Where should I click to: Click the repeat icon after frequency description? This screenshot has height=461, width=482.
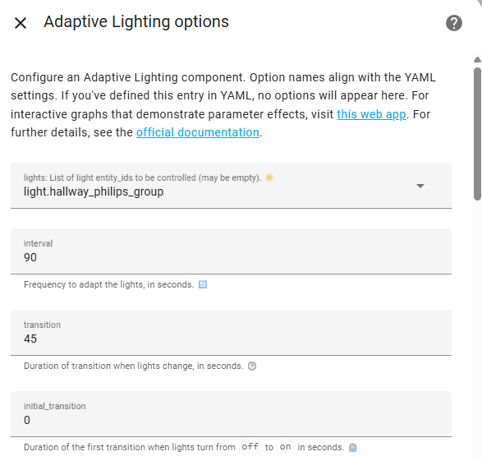[203, 285]
